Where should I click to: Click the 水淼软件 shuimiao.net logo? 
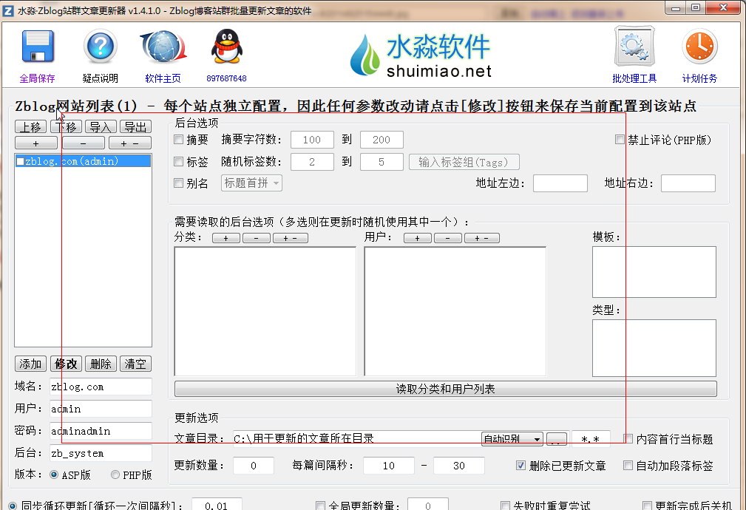(x=421, y=55)
